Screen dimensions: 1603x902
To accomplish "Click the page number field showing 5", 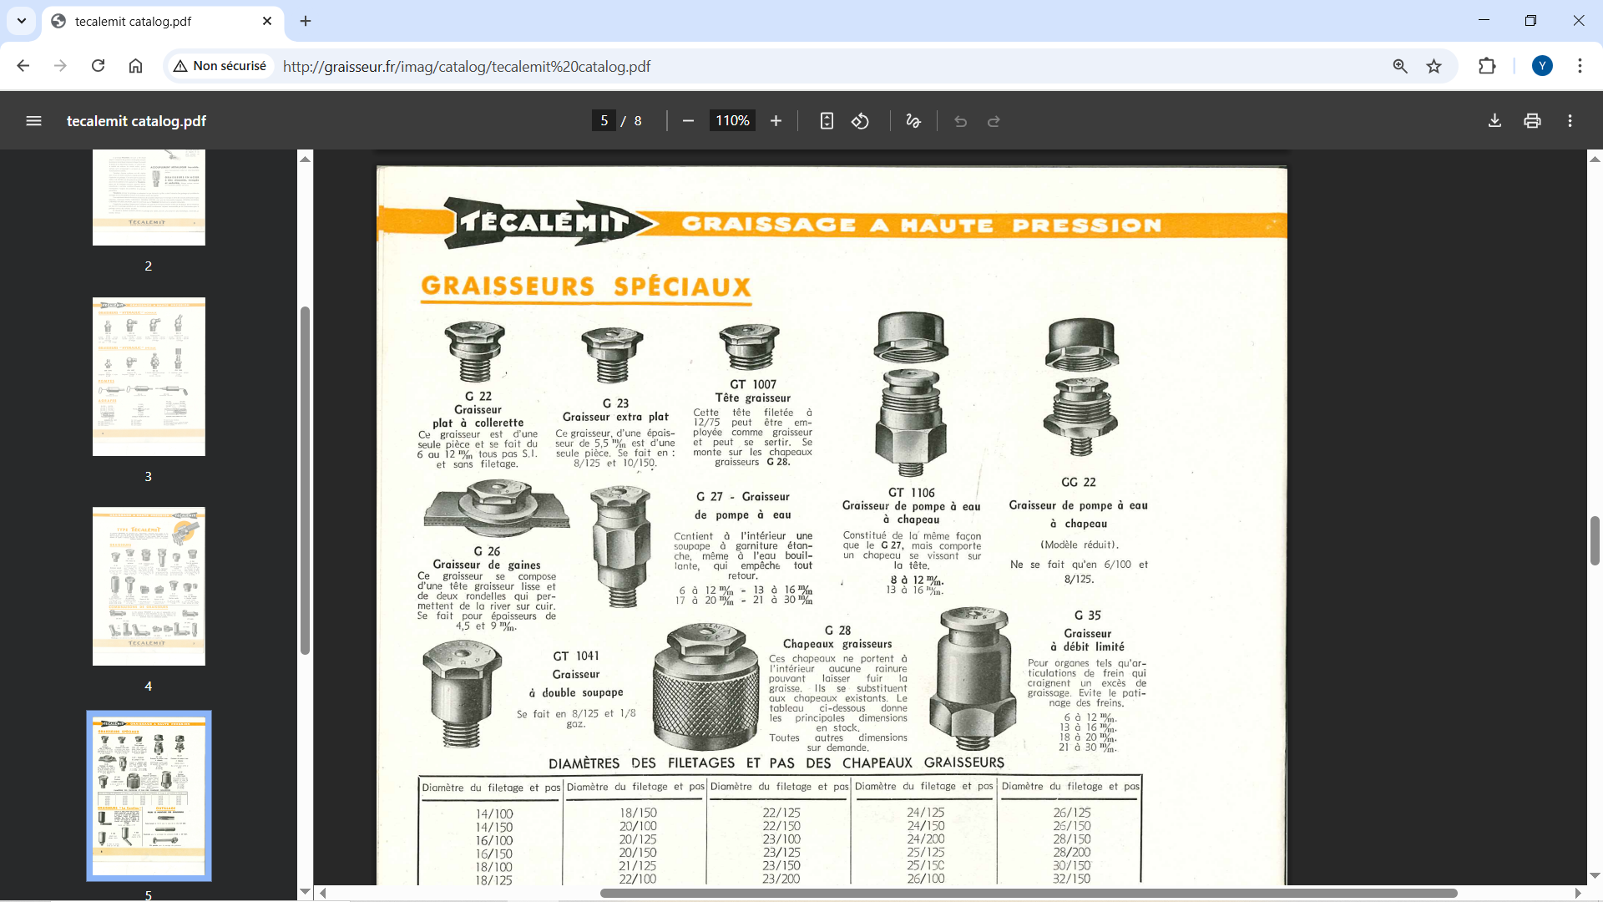I will click(604, 121).
